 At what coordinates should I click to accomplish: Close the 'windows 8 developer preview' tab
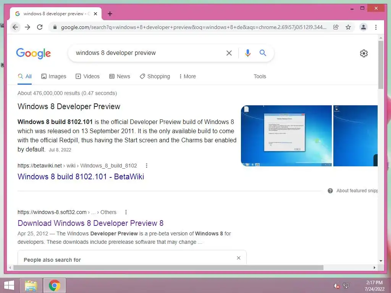95,14
